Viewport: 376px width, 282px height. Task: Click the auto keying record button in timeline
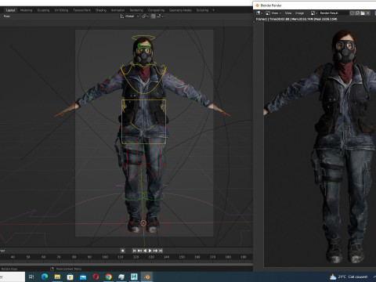click(122, 251)
